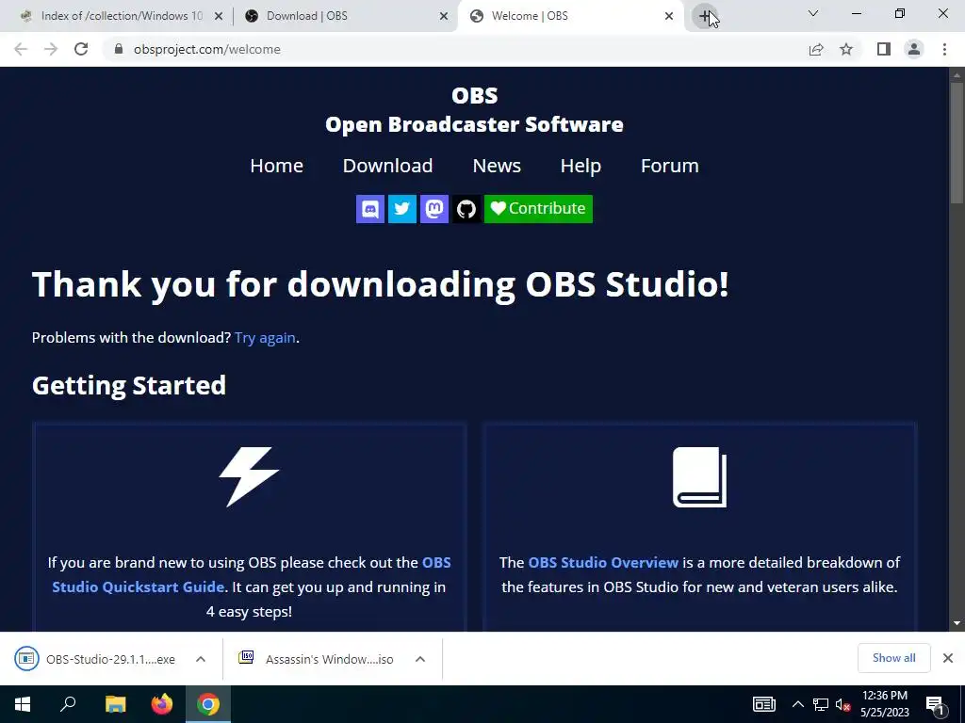
Task: Open the Forum navigation link
Action: pyautogui.click(x=670, y=166)
